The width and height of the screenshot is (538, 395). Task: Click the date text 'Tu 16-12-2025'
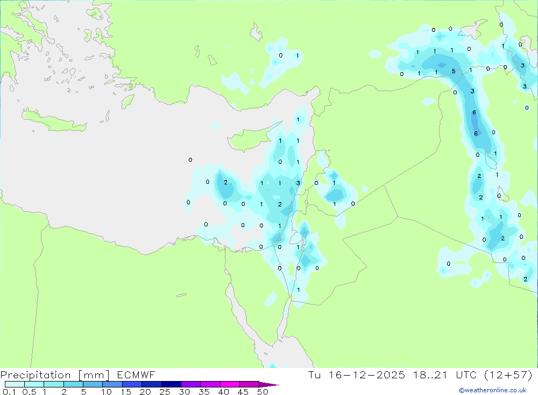click(x=356, y=375)
